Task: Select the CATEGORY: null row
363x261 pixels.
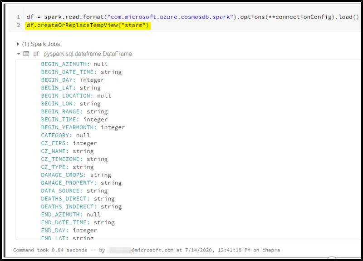Action: (65, 135)
